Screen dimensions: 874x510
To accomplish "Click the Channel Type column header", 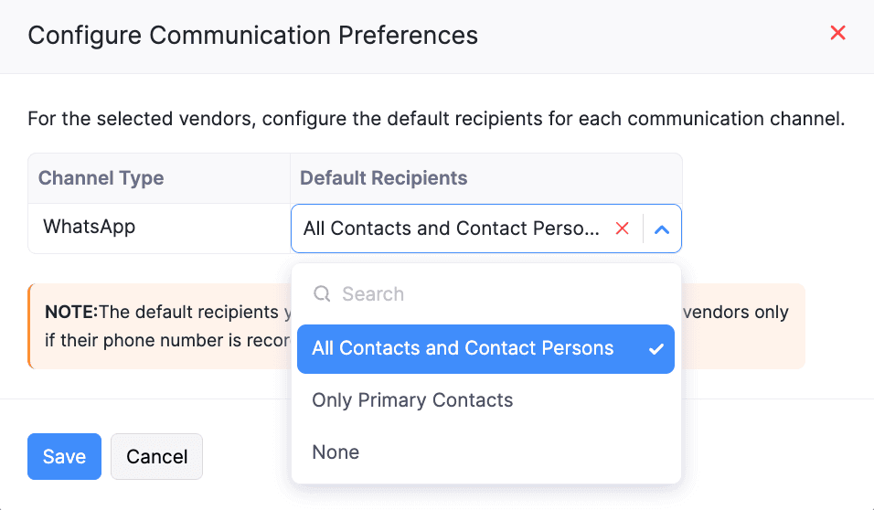I will coord(101,178).
